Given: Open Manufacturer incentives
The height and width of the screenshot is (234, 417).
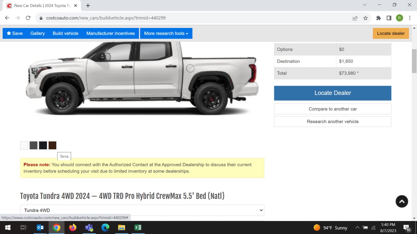Looking at the screenshot, I should pos(110,33).
